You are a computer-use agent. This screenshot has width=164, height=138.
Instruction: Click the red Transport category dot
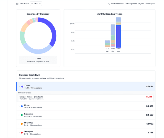pyautogui.click(x=22, y=133)
